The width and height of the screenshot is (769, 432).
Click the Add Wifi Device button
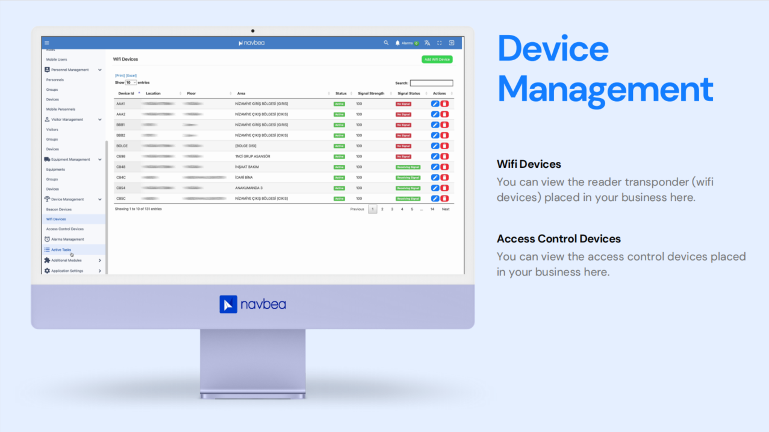pyautogui.click(x=437, y=60)
